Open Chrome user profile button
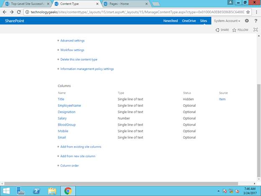261x196 pixels. click(230, 3)
